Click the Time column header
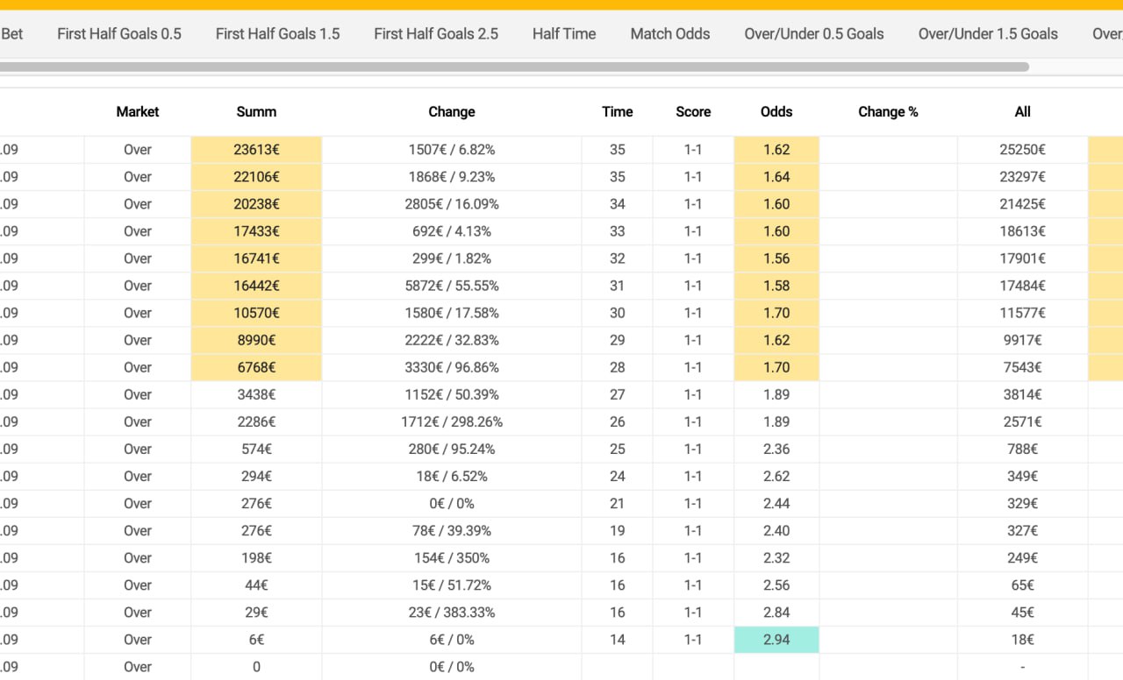Viewport: 1123px width, 680px height. [618, 111]
